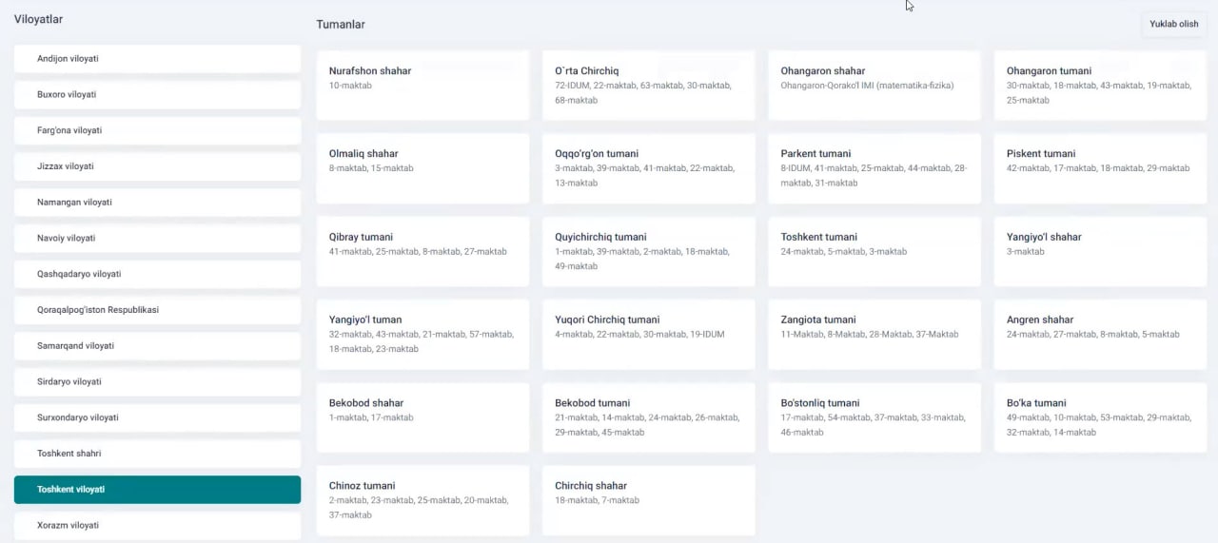The image size is (1218, 543).
Task: Click 'Ohangaron-Qorako'l IMI (matematika-fizika)' text
Action: [867, 86]
